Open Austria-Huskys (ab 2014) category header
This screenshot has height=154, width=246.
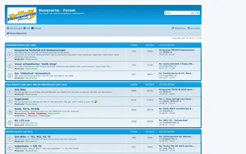[19, 132]
